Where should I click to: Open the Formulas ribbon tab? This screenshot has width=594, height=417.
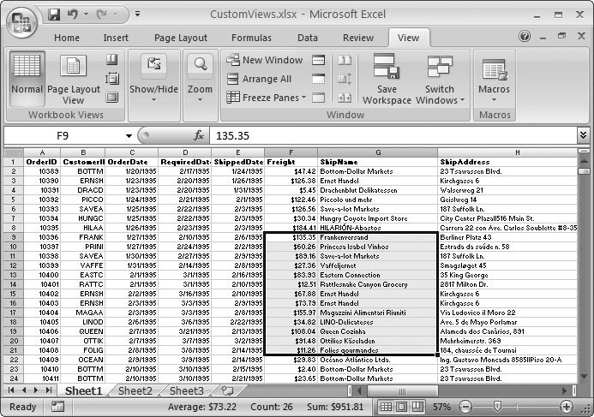coord(251,38)
